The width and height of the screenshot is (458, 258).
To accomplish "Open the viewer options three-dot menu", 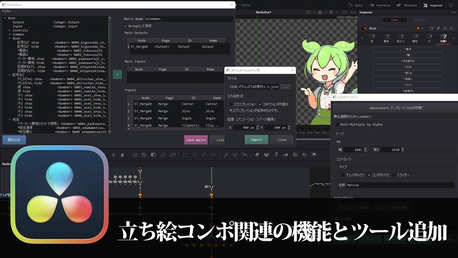I will [353, 12].
